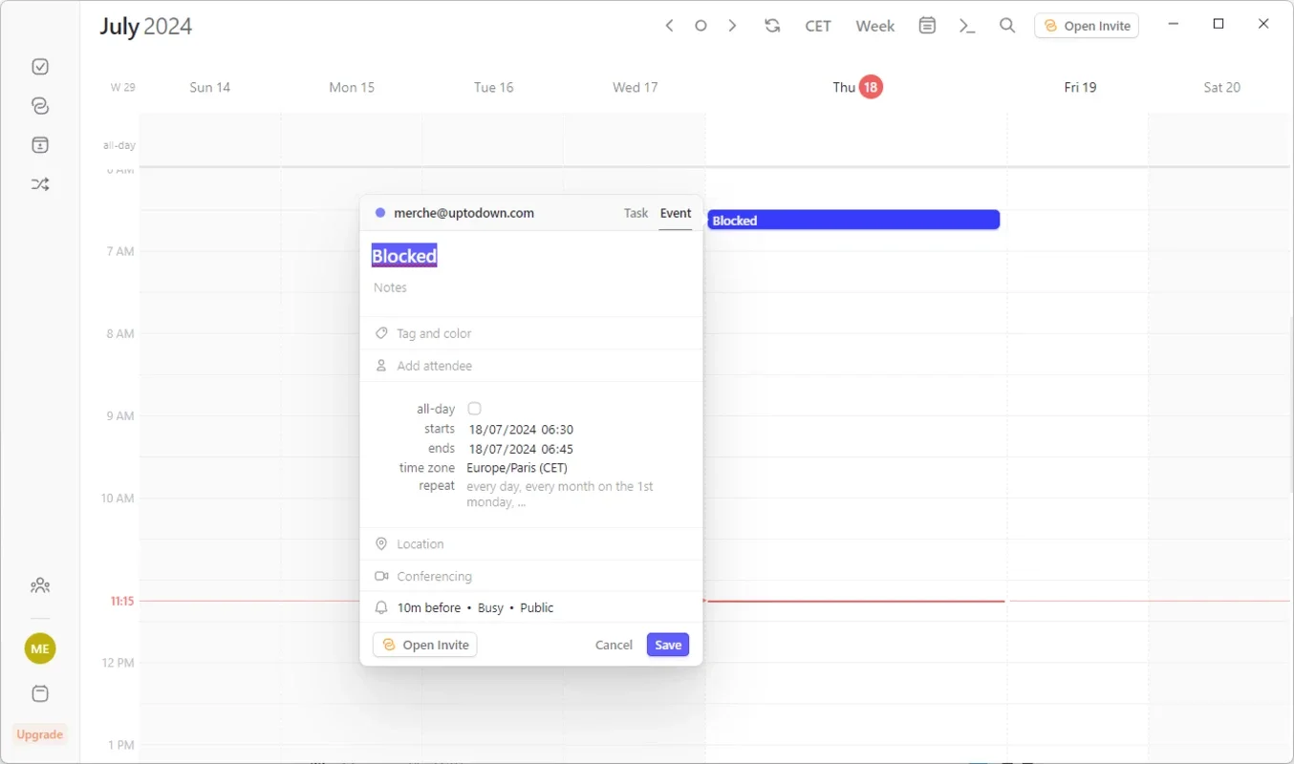Go to the previous week arrow
The height and width of the screenshot is (764, 1294).
pyautogui.click(x=669, y=26)
